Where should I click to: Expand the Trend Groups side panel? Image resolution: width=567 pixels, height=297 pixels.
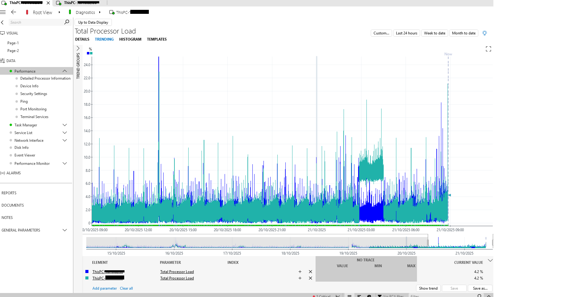(78, 49)
